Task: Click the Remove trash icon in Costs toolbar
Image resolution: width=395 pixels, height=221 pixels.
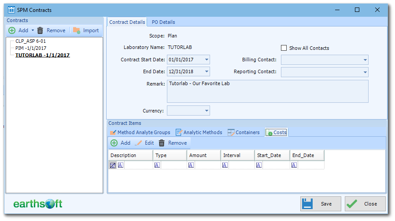Action: click(x=162, y=143)
